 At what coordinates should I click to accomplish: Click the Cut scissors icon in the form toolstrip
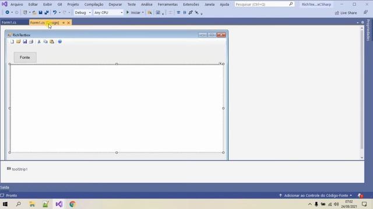tap(39, 42)
